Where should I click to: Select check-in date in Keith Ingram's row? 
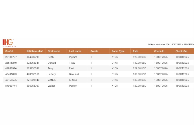[x=161, y=57]
